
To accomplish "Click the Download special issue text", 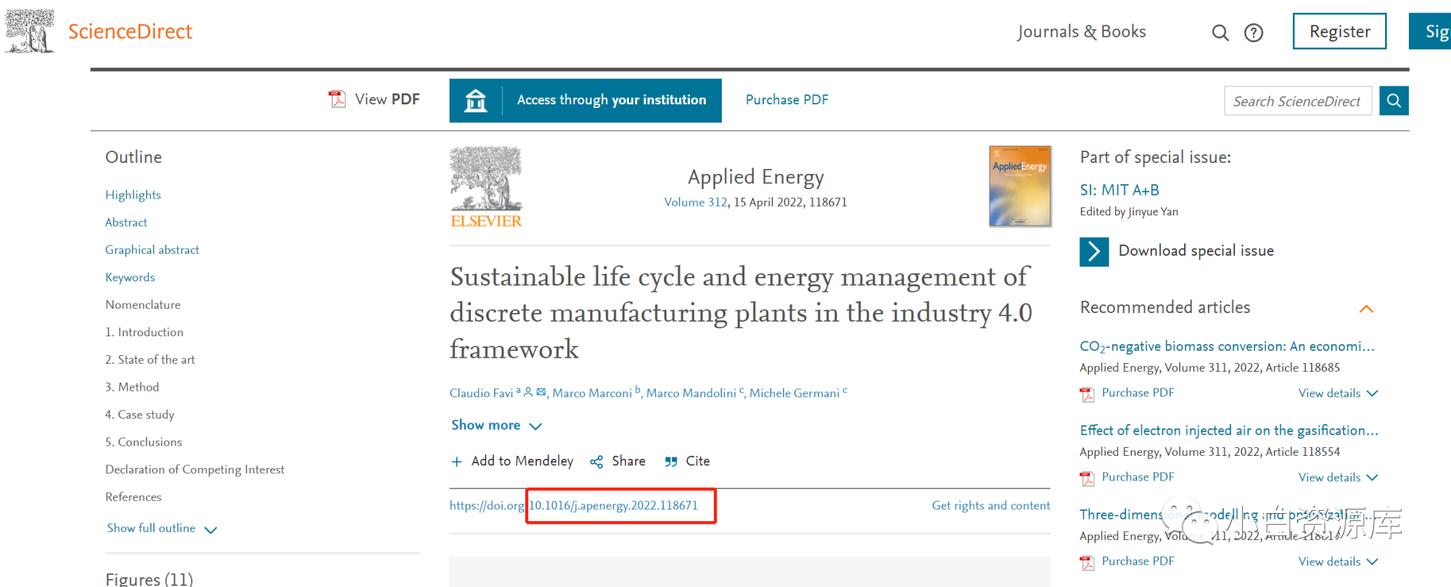I will point(1196,251).
